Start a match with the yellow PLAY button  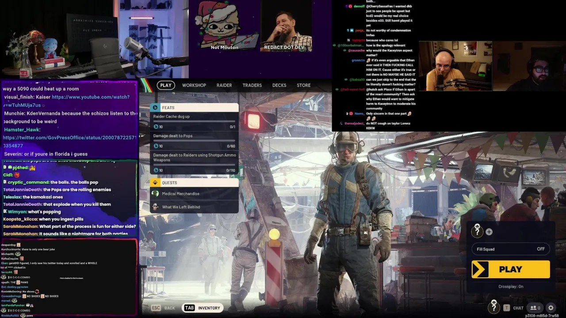[x=511, y=269]
